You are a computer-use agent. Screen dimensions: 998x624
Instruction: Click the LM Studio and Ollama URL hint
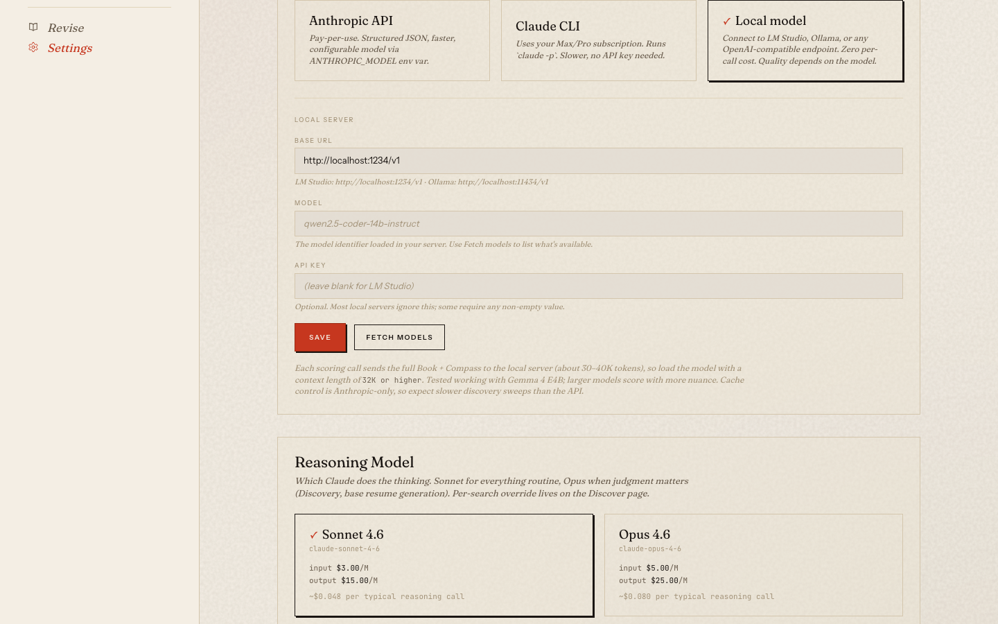click(421, 182)
